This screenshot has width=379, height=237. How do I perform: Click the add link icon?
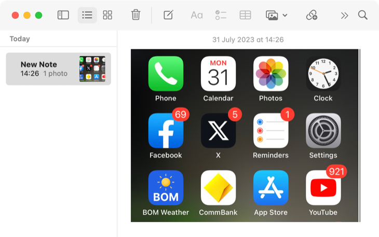[312, 15]
